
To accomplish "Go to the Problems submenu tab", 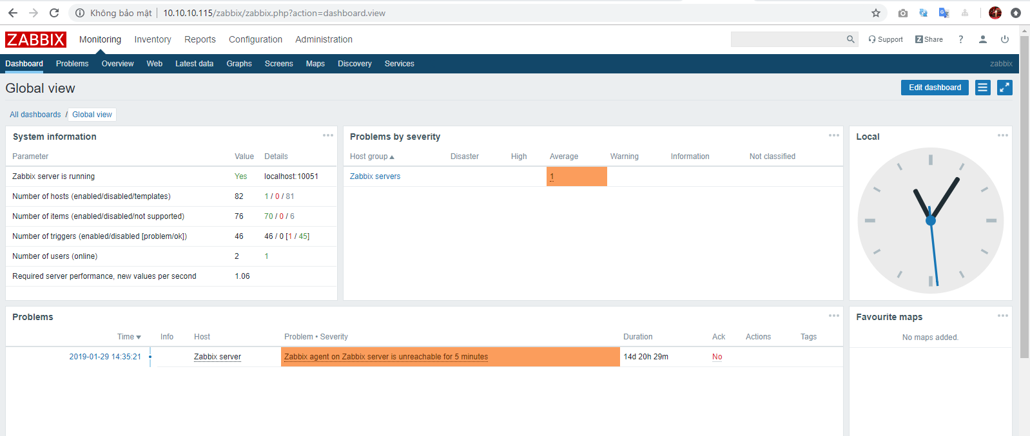I will pyautogui.click(x=72, y=64).
